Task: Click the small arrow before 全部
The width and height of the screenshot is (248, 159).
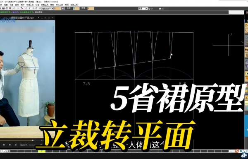Action: (x=4, y=151)
